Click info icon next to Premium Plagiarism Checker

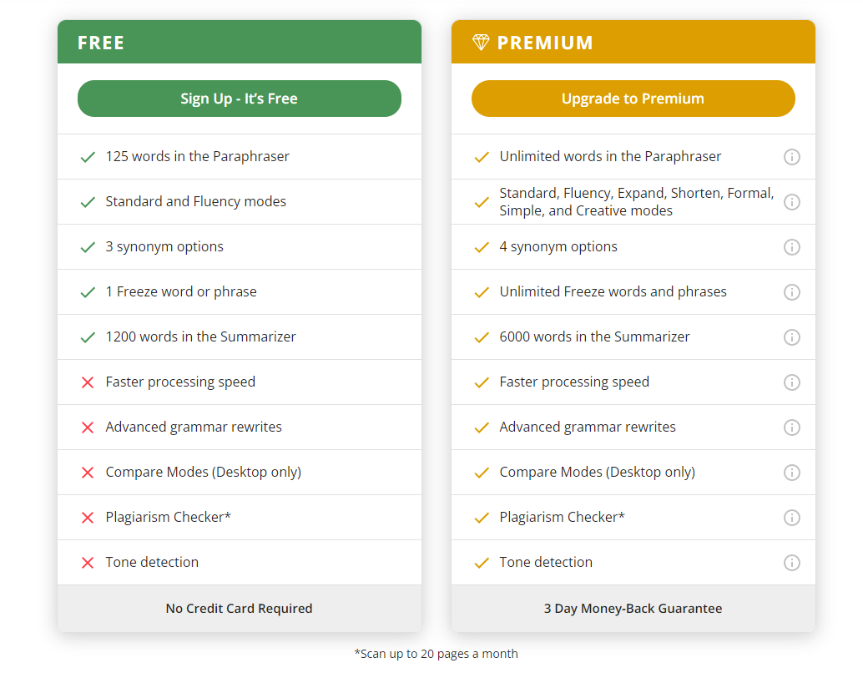(x=791, y=518)
